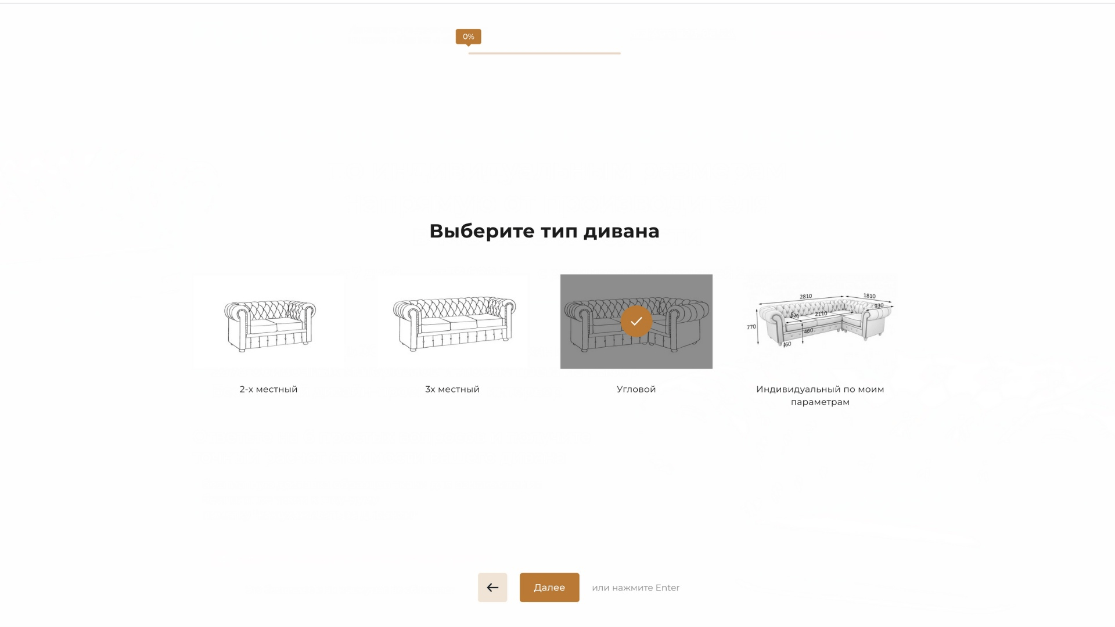Choose "Индивидуальный по моим параметрам" label

click(x=819, y=395)
